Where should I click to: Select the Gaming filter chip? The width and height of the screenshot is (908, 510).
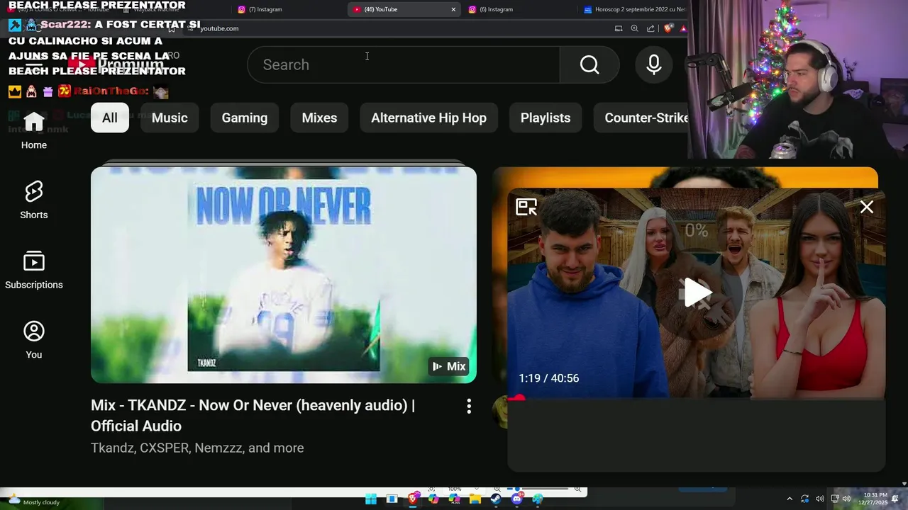(245, 118)
